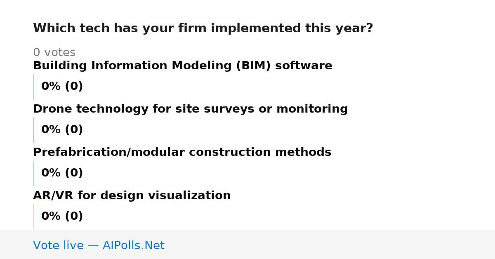Click the gray footer bar
Image resolution: width=495 pixels, height=259 pixels.
click(247, 245)
